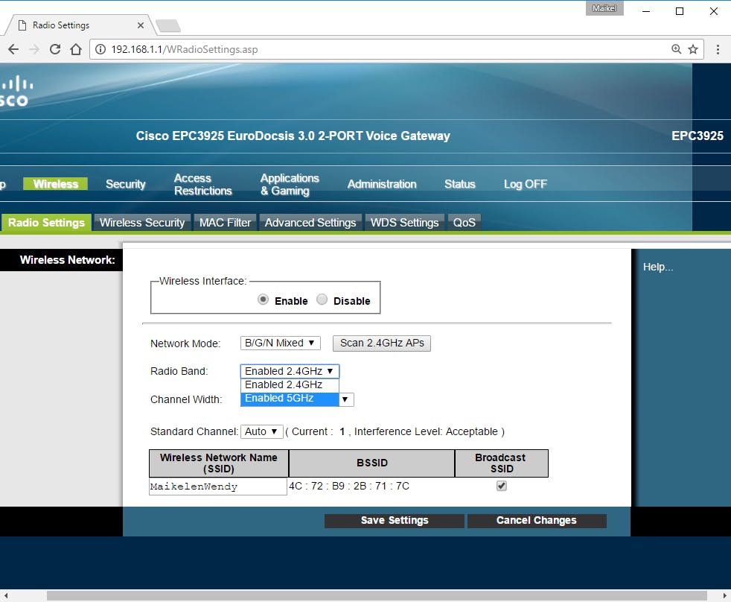Select the Disable wireless interface radio button
The image size is (731, 602).
[x=322, y=300]
